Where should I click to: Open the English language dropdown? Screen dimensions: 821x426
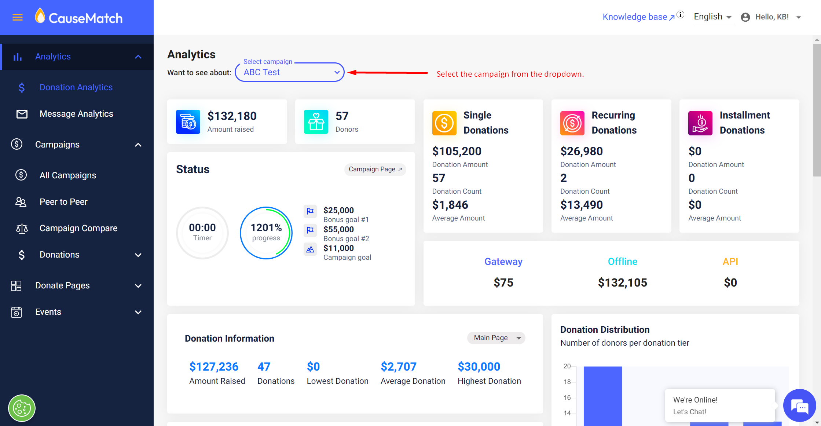(x=713, y=17)
